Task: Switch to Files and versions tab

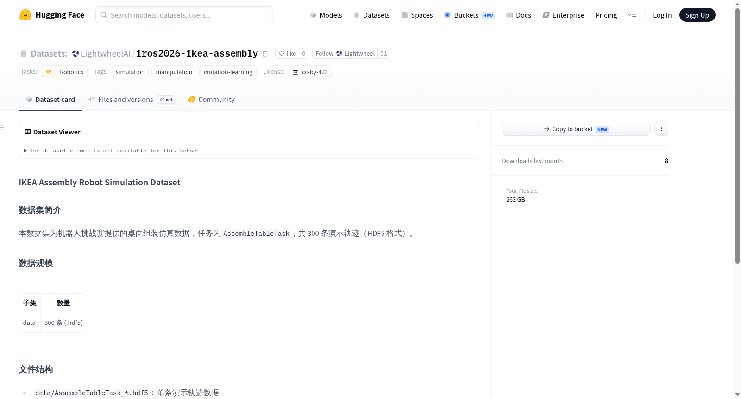Action: pyautogui.click(x=132, y=100)
